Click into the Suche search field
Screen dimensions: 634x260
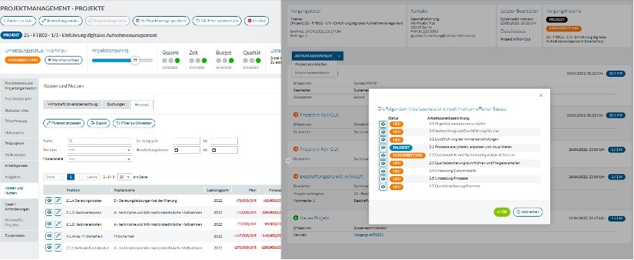point(99,141)
